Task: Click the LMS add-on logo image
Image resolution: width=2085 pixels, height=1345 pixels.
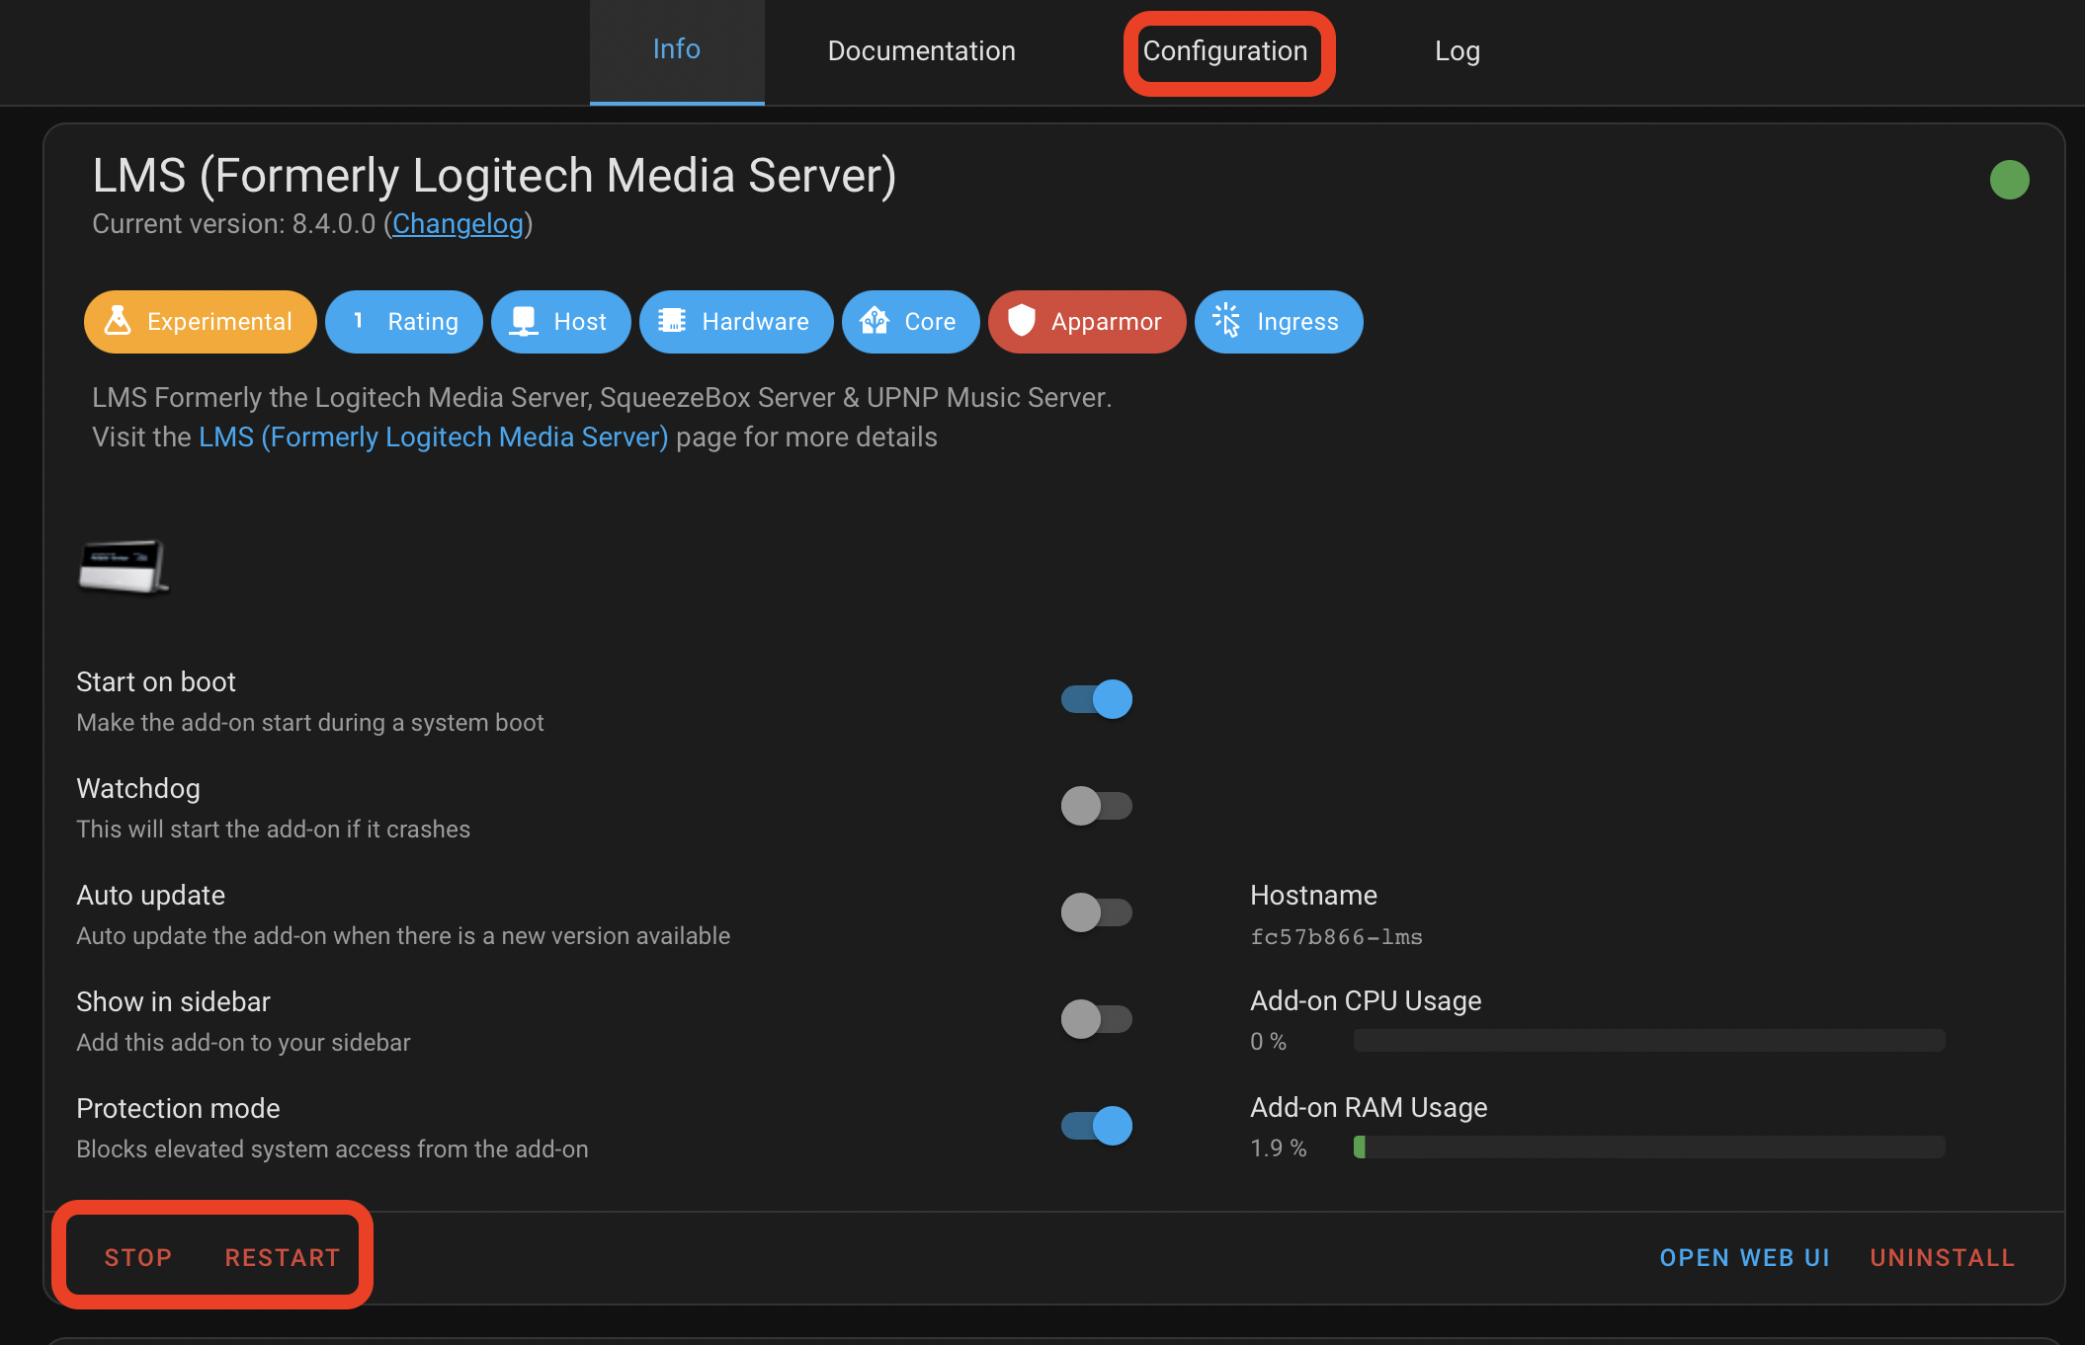Action: click(124, 567)
